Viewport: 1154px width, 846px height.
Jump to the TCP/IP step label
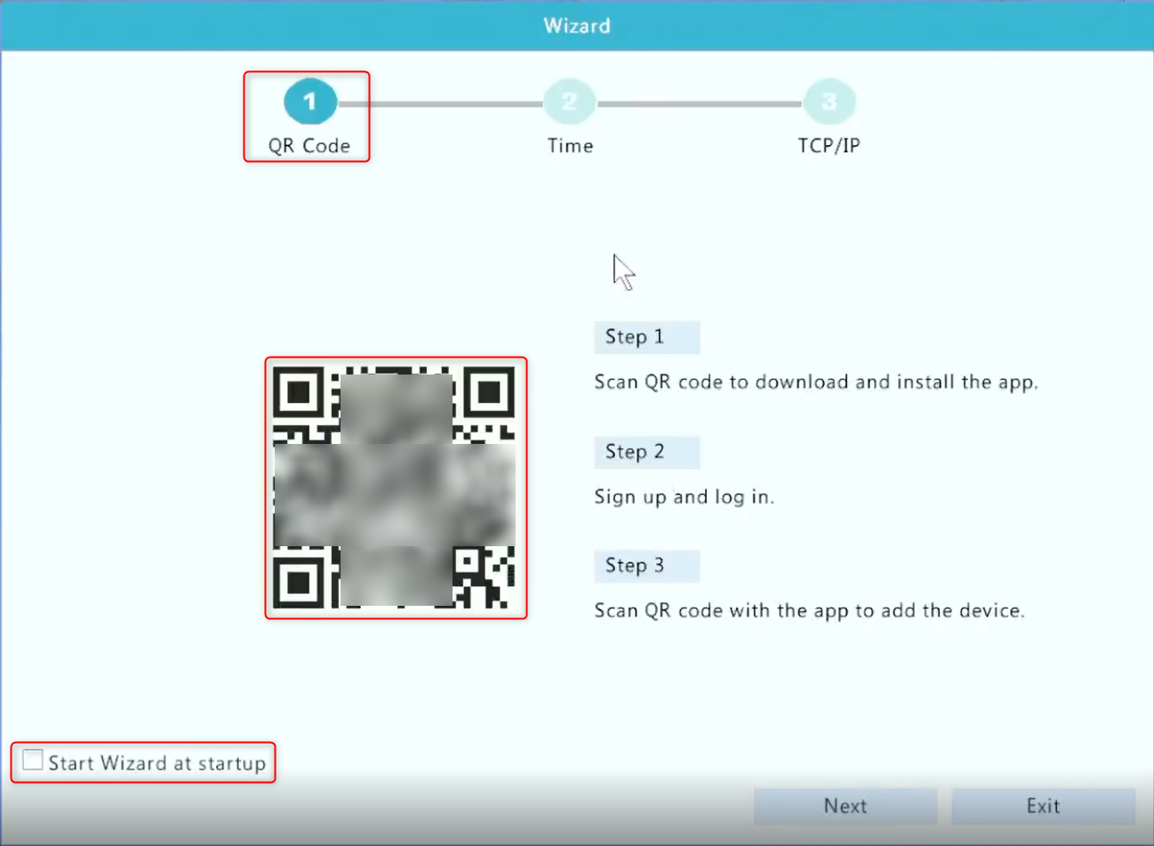(829, 146)
